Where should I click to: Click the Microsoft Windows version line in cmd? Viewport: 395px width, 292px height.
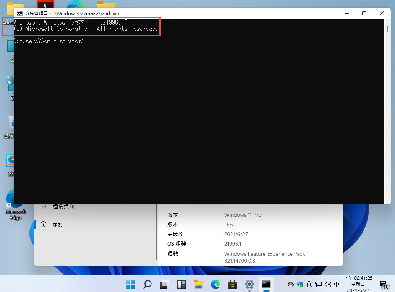pyautogui.click(x=71, y=22)
